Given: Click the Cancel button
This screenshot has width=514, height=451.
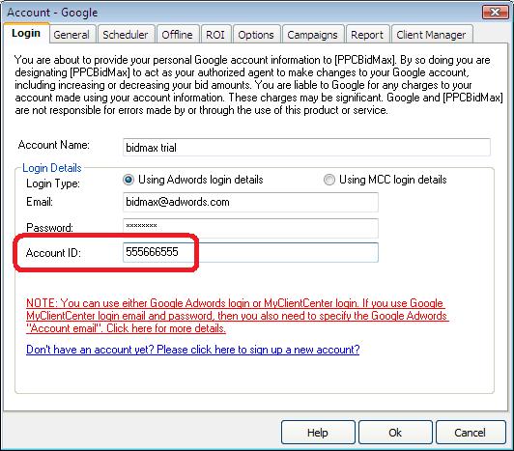Looking at the screenshot, I should 471,433.
